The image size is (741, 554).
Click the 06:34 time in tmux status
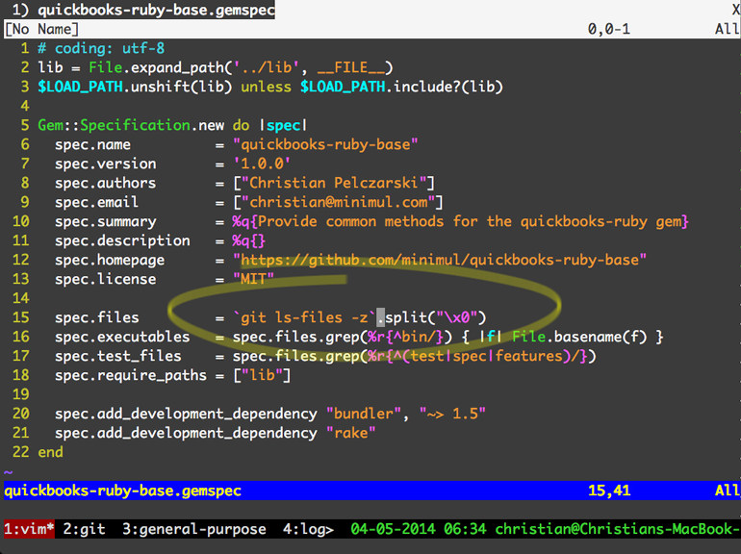(x=465, y=528)
